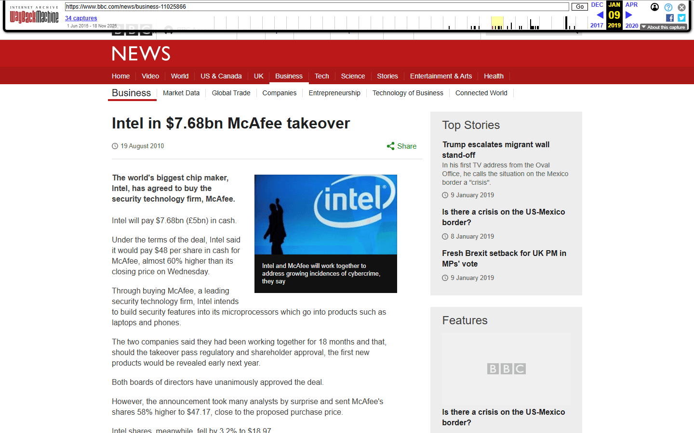Image resolution: width=694 pixels, height=433 pixels.
Task: Open Fresh Brexit setback story
Action: pyautogui.click(x=504, y=258)
